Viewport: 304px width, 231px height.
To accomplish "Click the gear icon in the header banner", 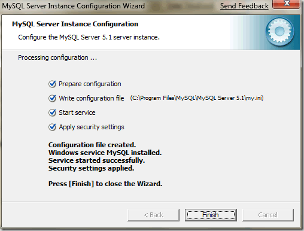I will pos(279,32).
